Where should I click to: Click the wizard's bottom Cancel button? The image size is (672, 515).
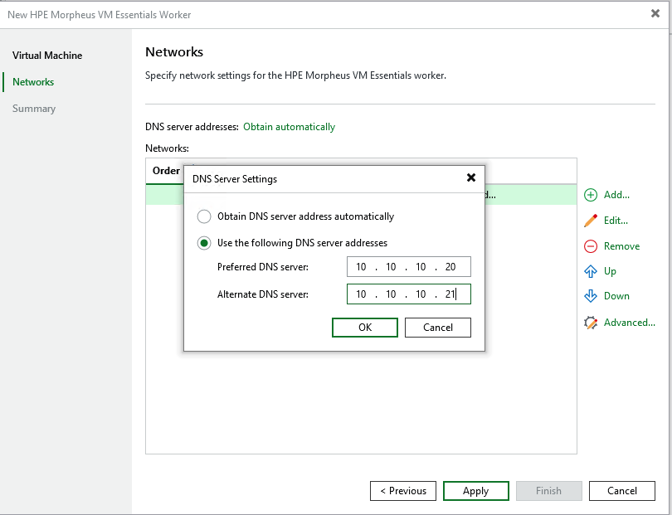622,491
